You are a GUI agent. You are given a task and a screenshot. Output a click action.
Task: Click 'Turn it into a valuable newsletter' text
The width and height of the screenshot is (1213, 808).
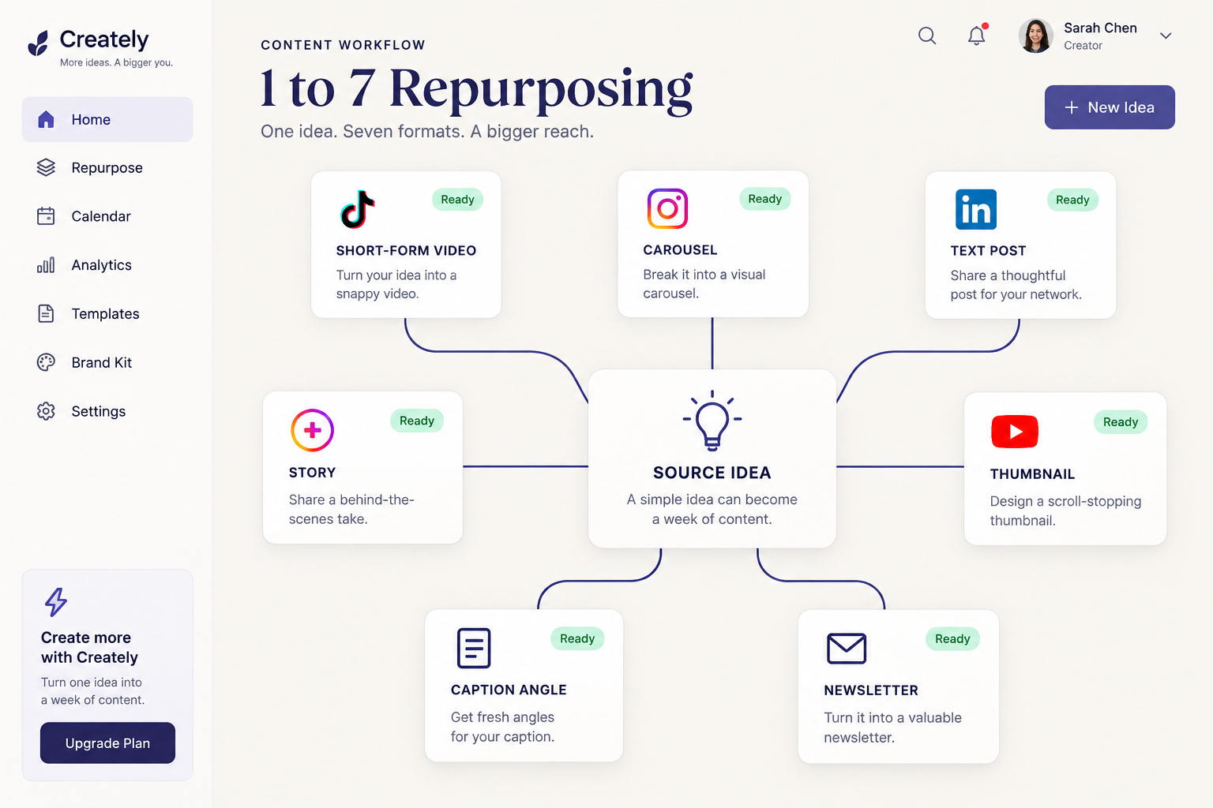(x=892, y=728)
